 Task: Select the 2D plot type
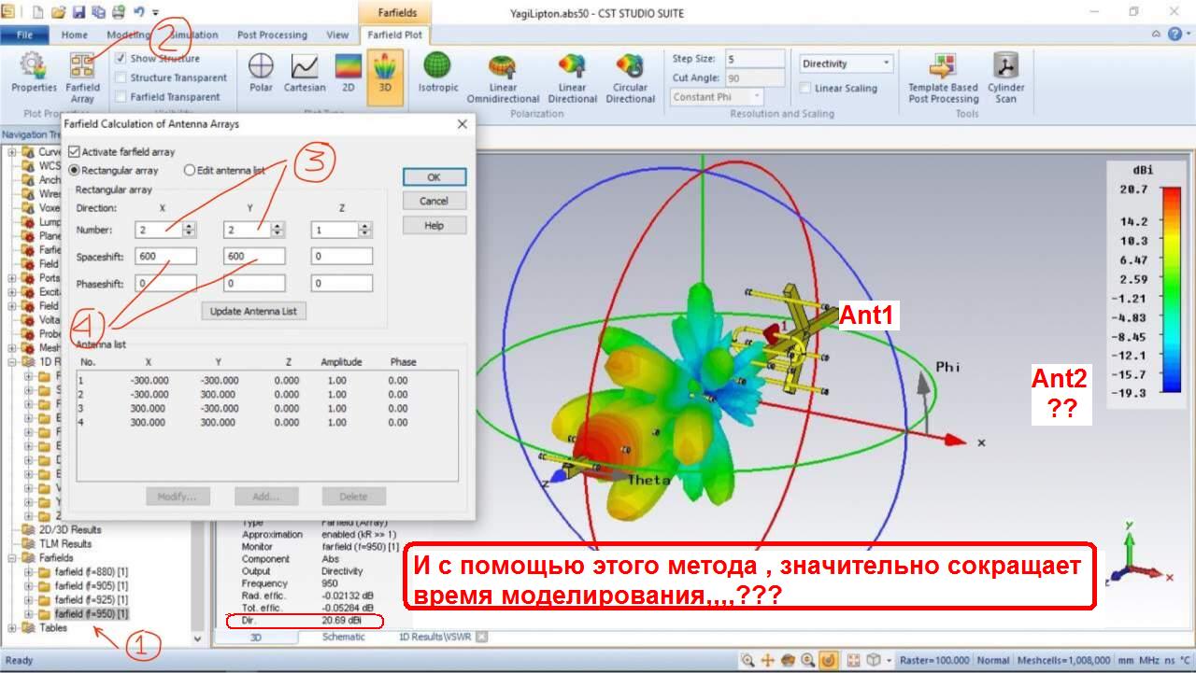348,74
